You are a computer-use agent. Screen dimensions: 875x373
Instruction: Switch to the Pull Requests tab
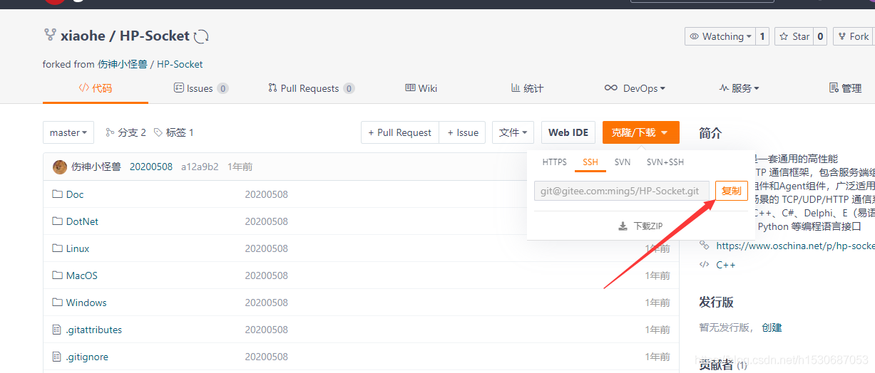[x=311, y=88]
